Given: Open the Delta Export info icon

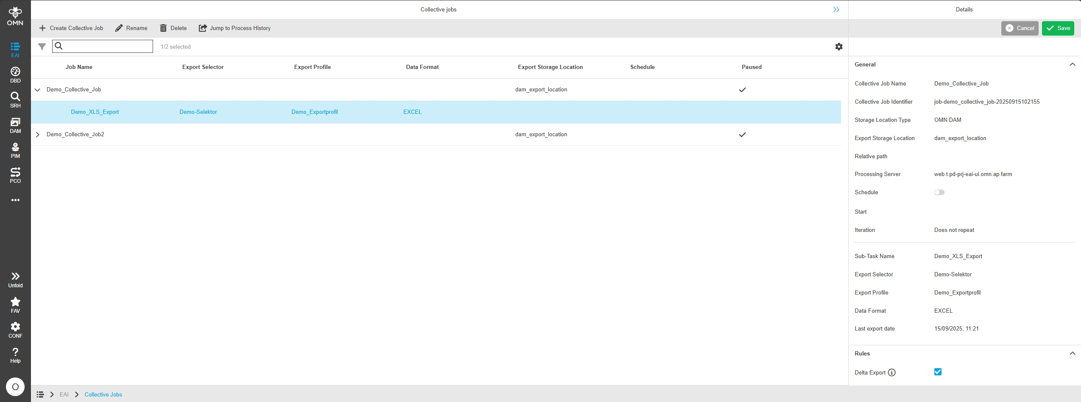Looking at the screenshot, I should pyautogui.click(x=892, y=373).
